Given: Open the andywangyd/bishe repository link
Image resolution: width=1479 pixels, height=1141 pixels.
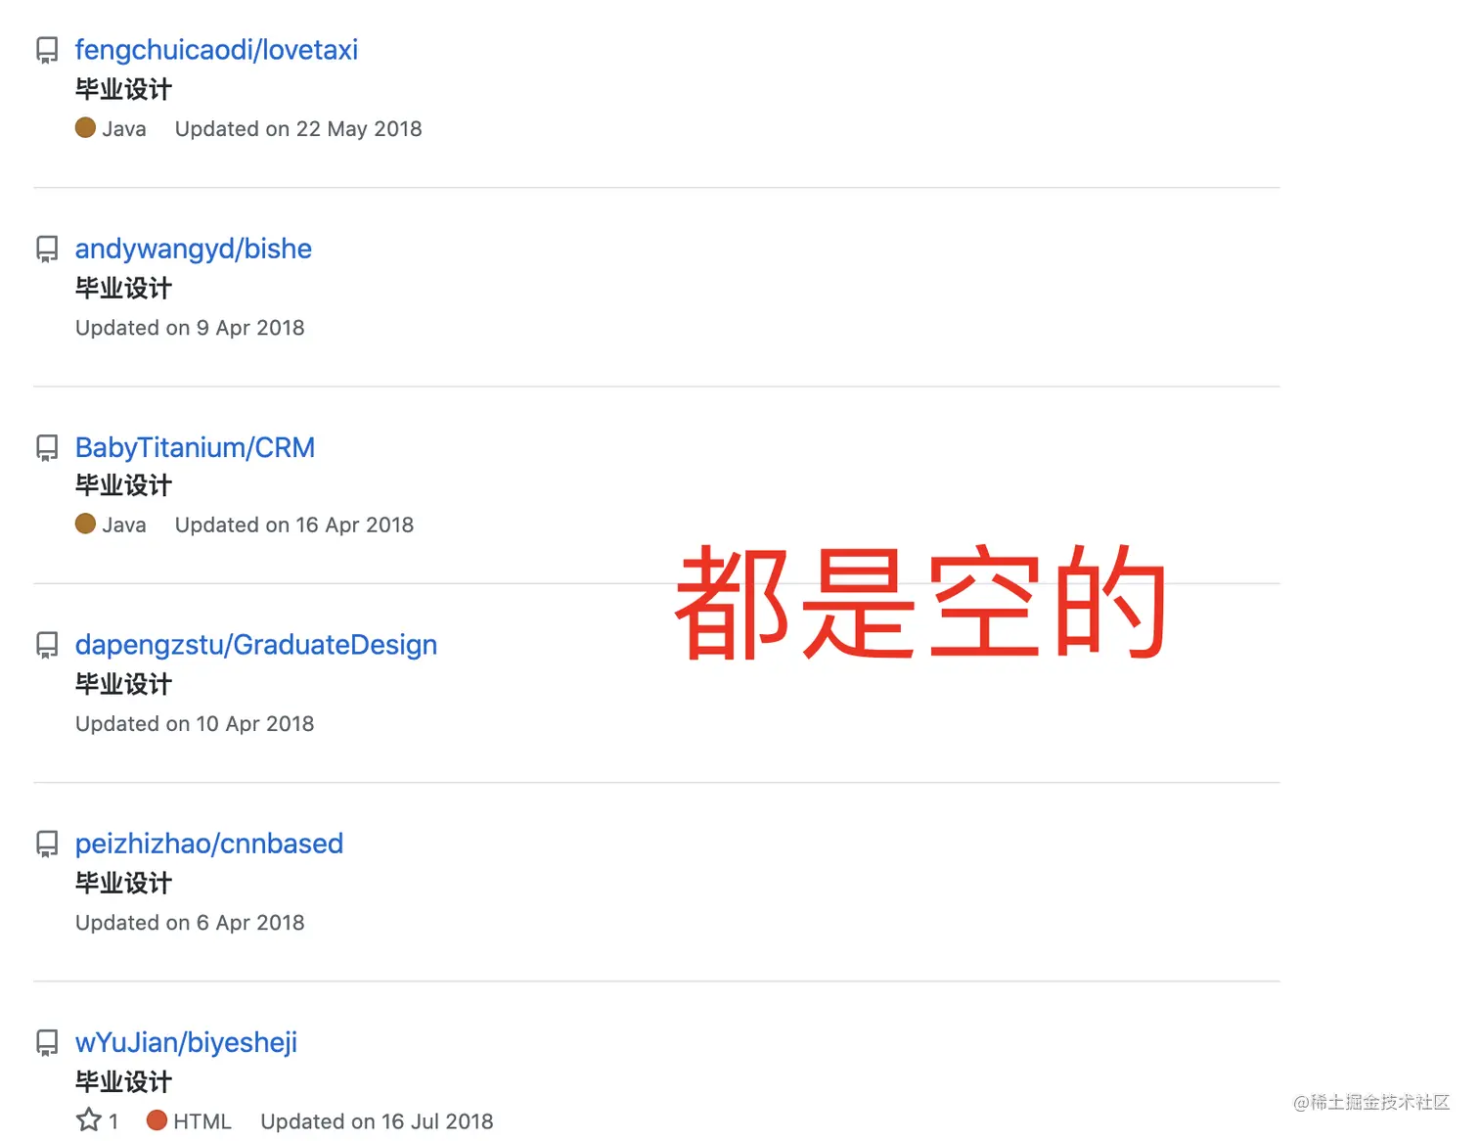Looking at the screenshot, I should (194, 249).
